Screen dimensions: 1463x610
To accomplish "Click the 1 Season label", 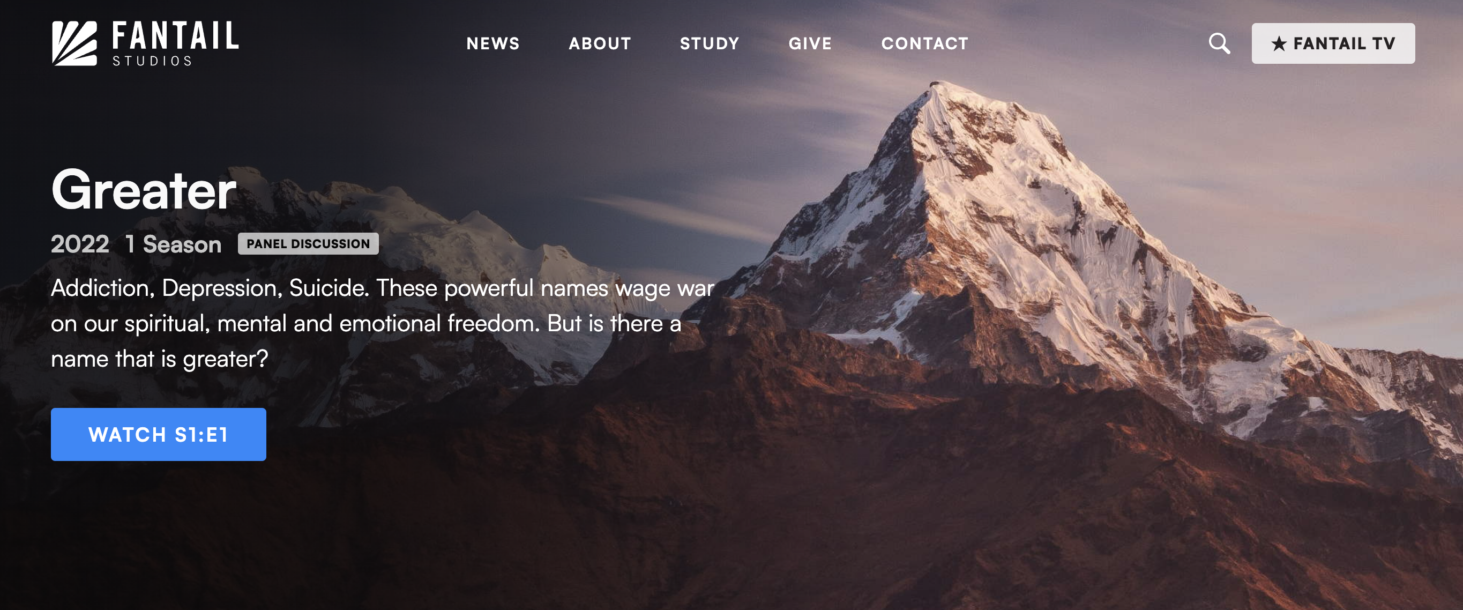I will pyautogui.click(x=173, y=244).
